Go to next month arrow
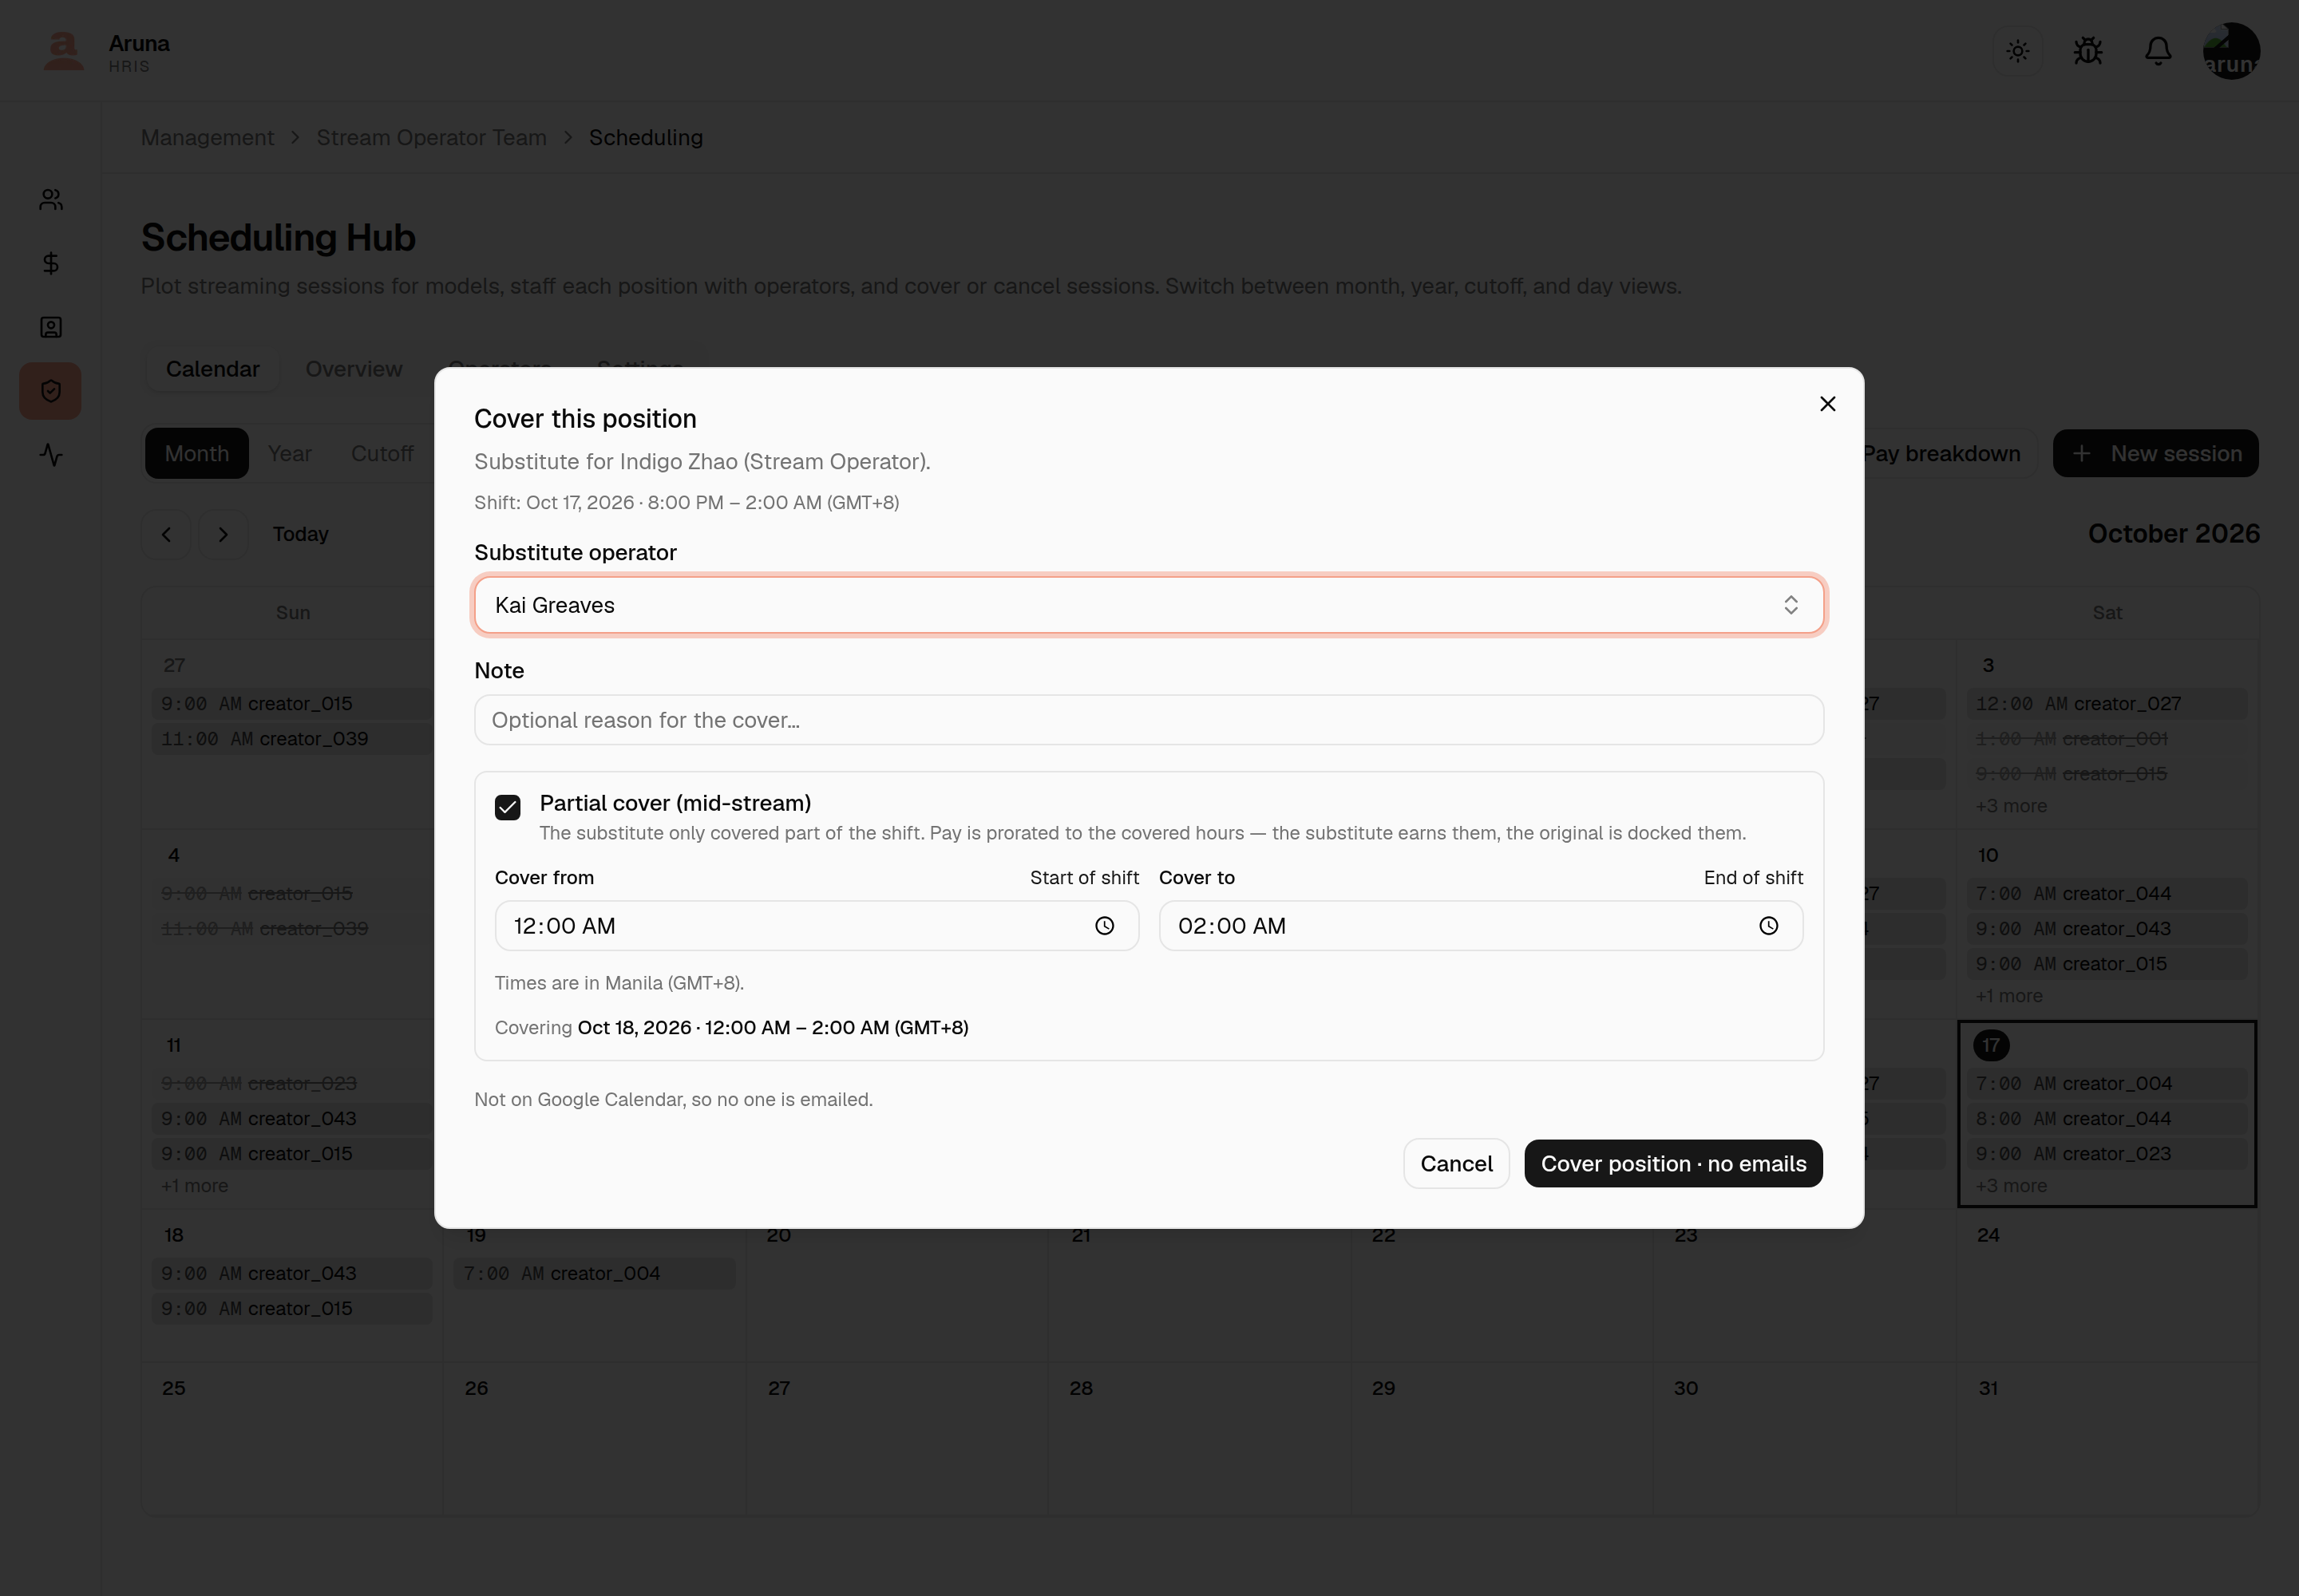 223,534
